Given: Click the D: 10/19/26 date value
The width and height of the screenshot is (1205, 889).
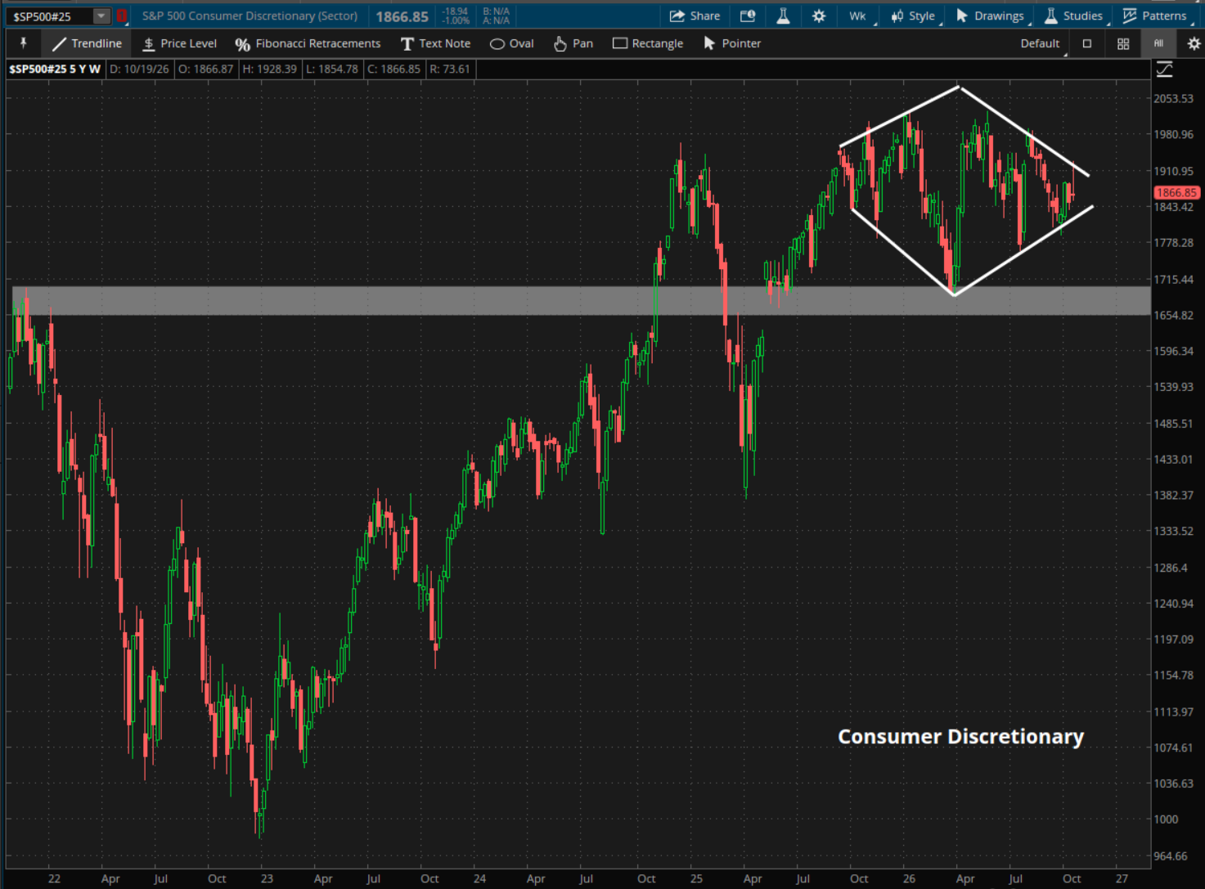Looking at the screenshot, I should tap(139, 70).
